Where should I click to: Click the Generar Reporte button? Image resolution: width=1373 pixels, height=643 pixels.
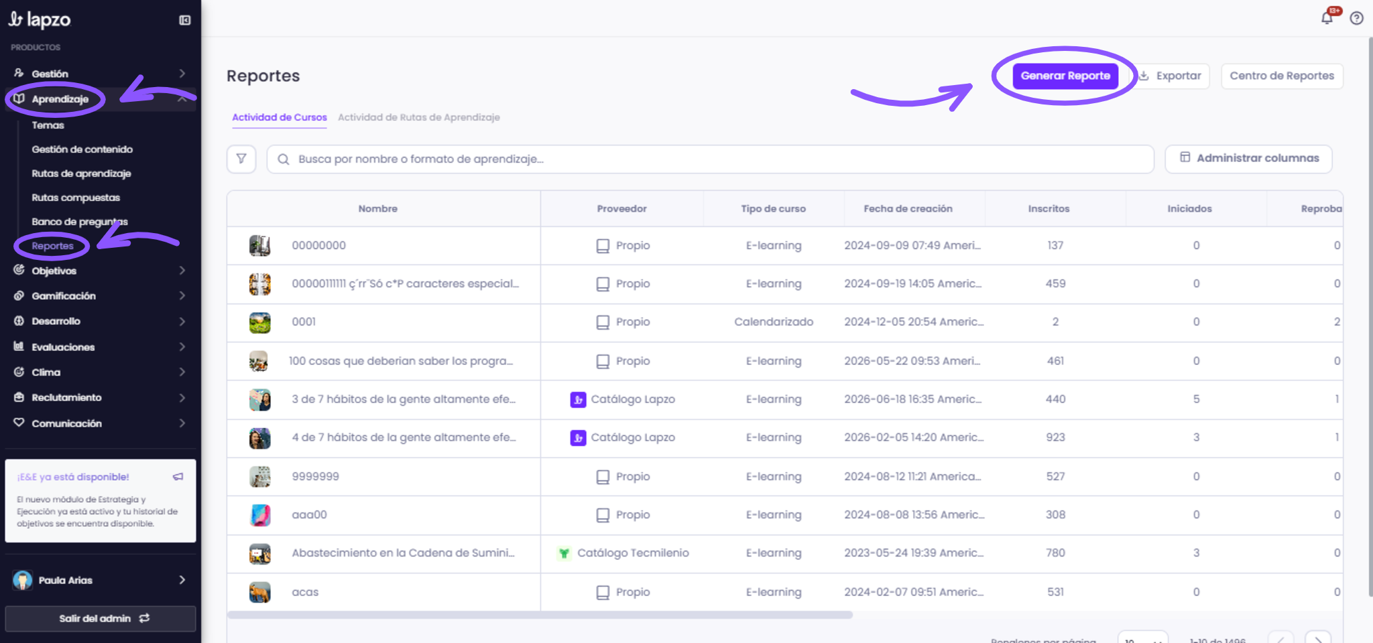[x=1065, y=76]
